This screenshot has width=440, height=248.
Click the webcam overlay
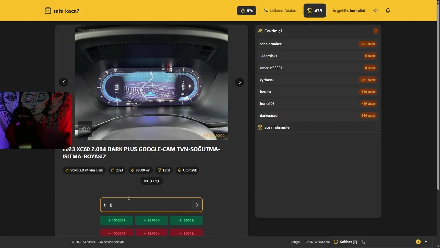click(x=36, y=120)
